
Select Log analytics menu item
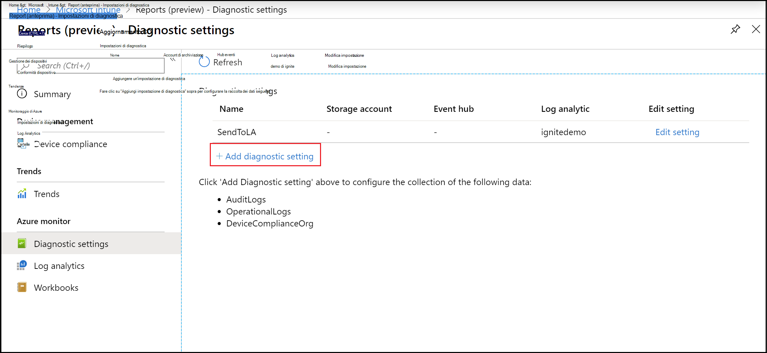pos(59,266)
